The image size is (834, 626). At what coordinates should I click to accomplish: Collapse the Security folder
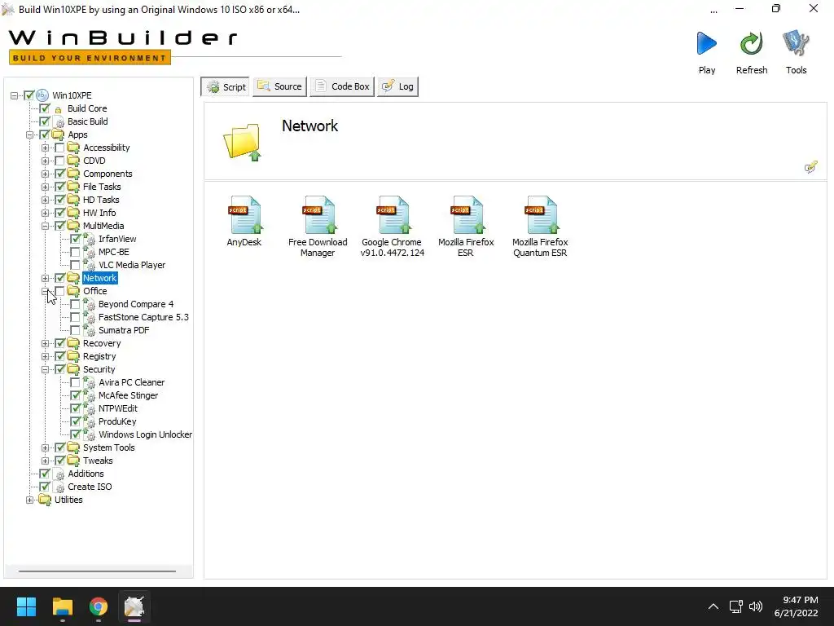46,369
